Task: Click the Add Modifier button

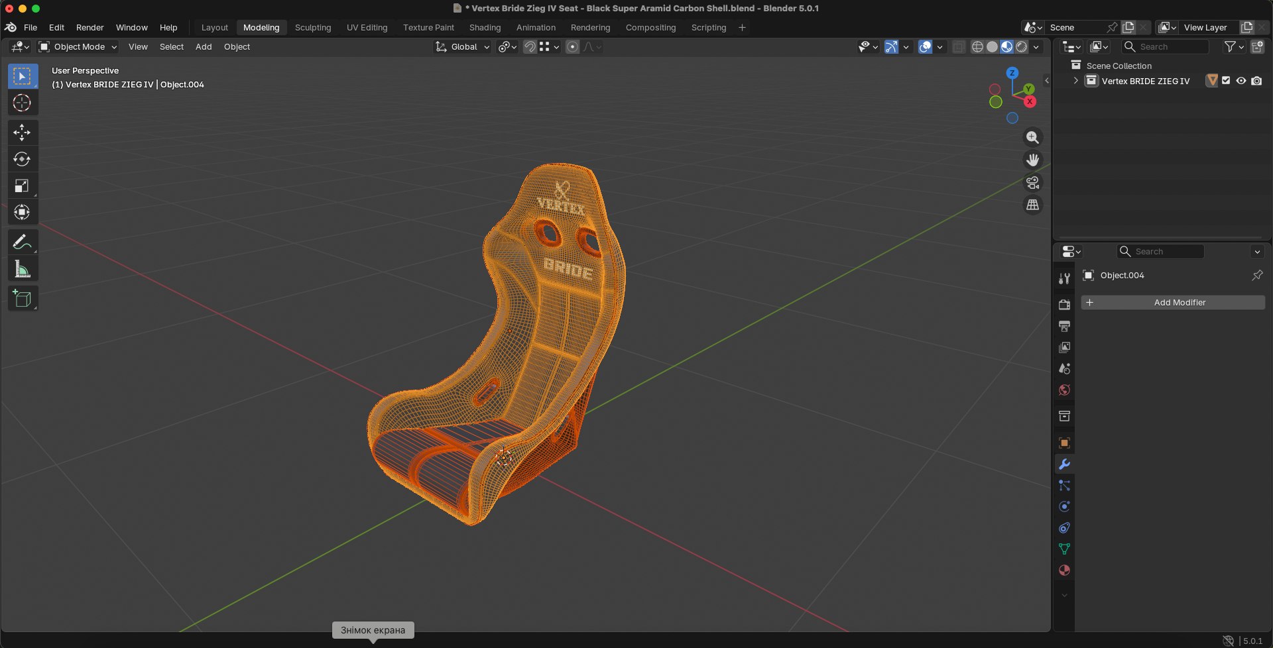Action: pyautogui.click(x=1173, y=303)
